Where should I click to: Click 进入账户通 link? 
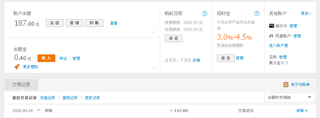(x=278, y=45)
